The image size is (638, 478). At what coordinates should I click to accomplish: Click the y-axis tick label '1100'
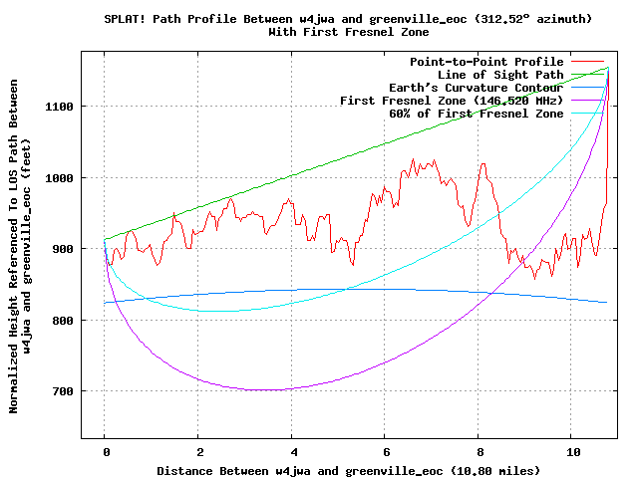pos(59,107)
